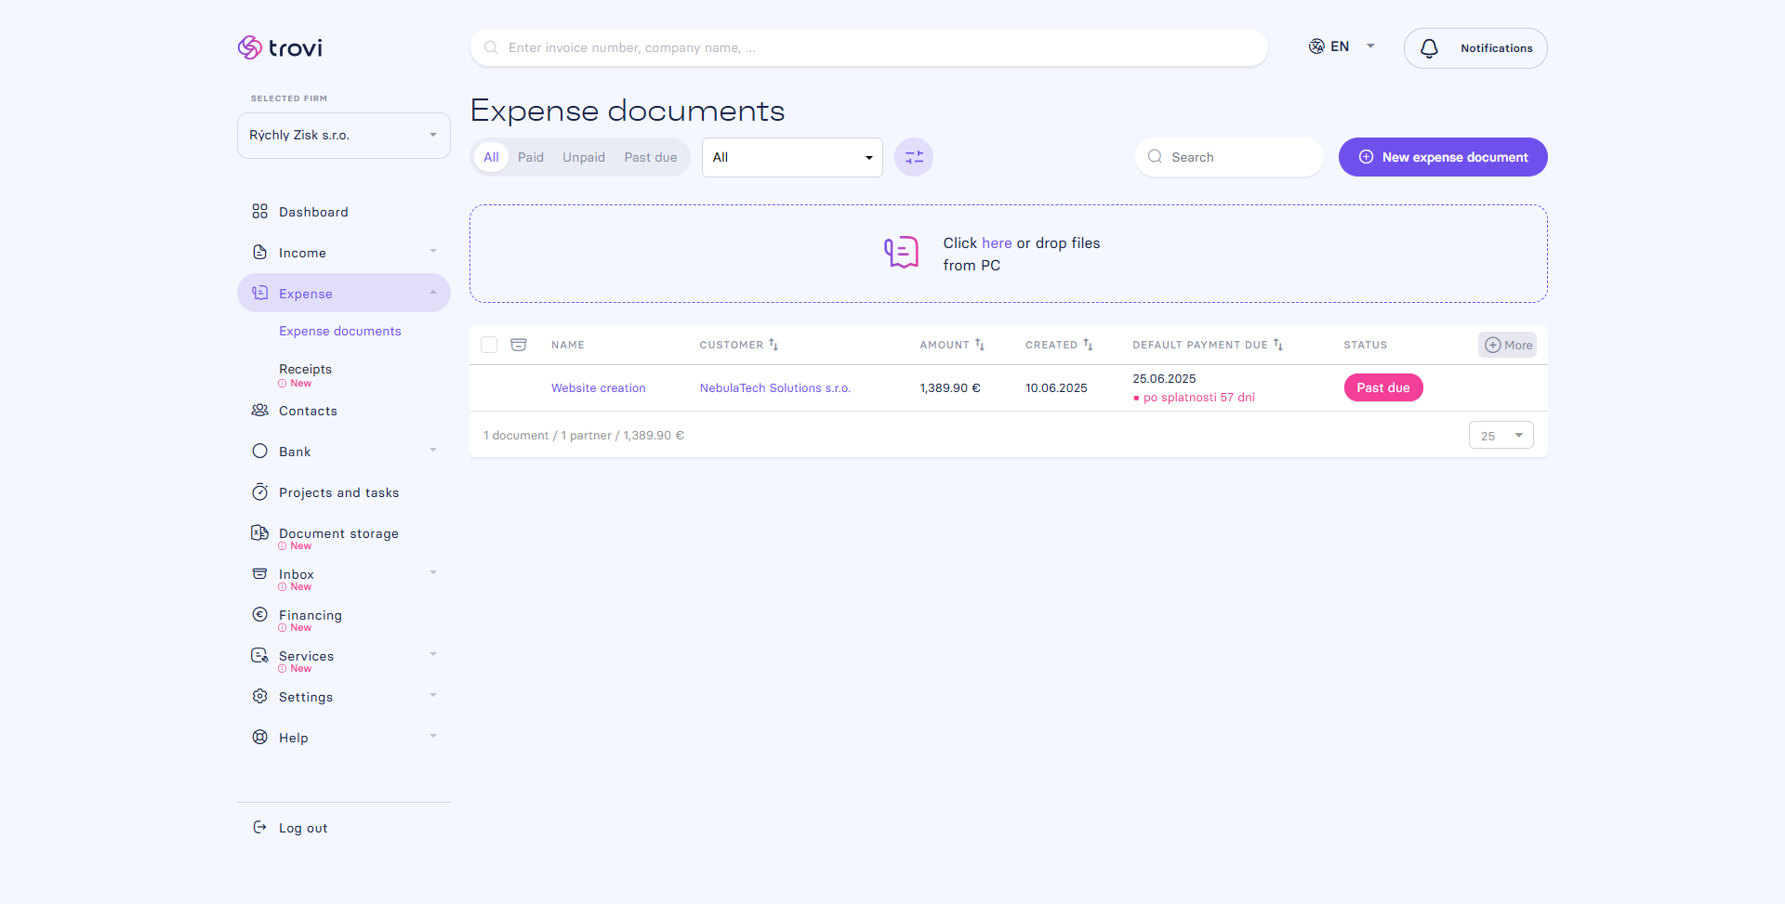Expand the EN language selector arrow

tap(1370, 46)
